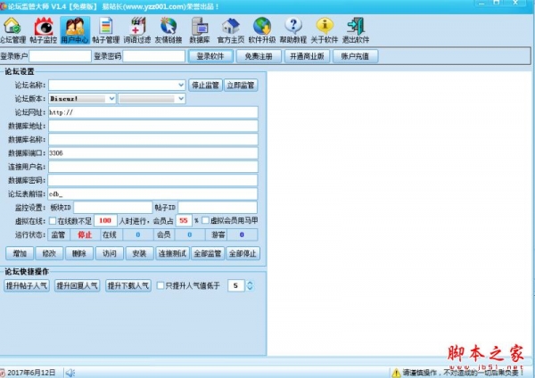Screen dimensions: 535x378
Task: Expand the 论坛名称 dropdown
Action: [181, 85]
